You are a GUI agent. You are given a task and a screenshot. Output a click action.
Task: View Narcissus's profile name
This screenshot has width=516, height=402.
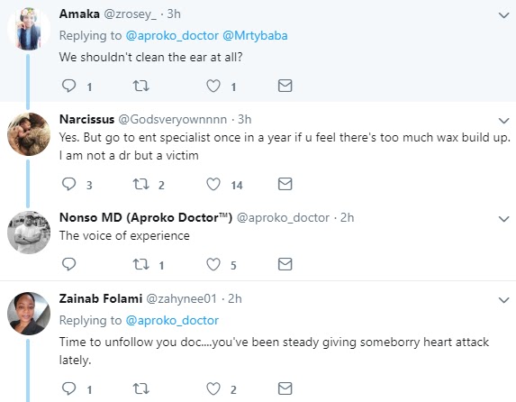coord(86,119)
